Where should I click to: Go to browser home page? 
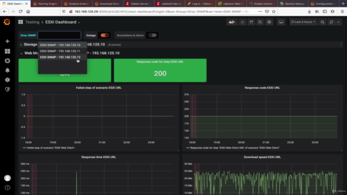click(28, 11)
